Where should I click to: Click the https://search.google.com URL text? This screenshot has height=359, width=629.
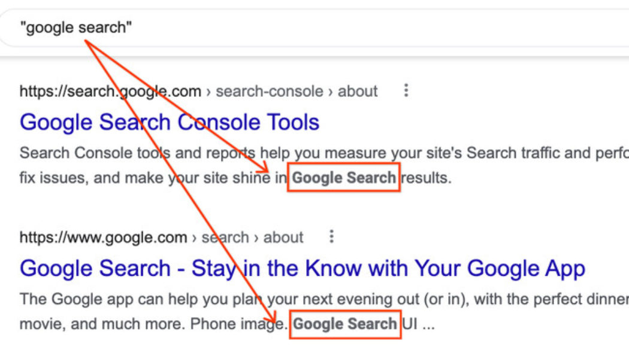pos(110,91)
